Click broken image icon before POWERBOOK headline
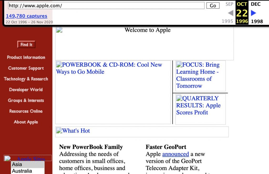This screenshot has height=174, width=269. pyautogui.click(x=59, y=65)
